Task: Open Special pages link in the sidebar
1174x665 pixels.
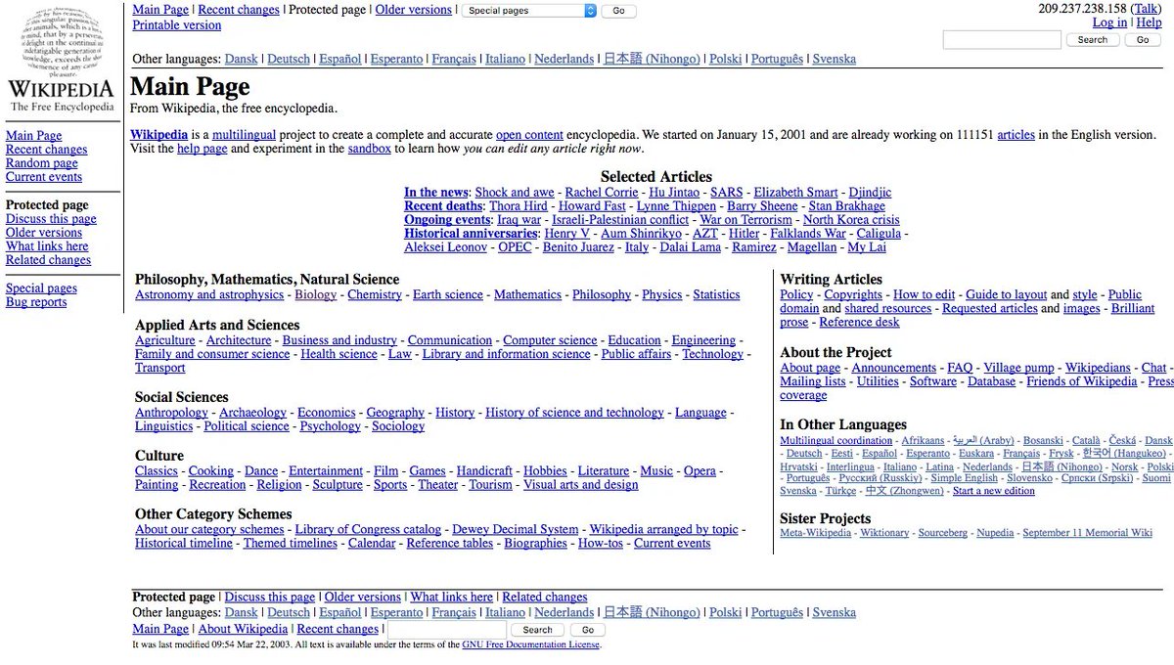Action: click(41, 288)
